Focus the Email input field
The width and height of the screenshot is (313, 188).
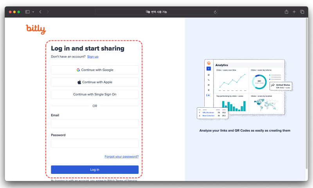(x=95, y=123)
